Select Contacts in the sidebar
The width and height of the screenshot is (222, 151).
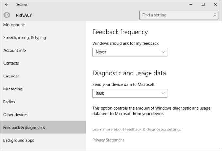click(x=43, y=63)
